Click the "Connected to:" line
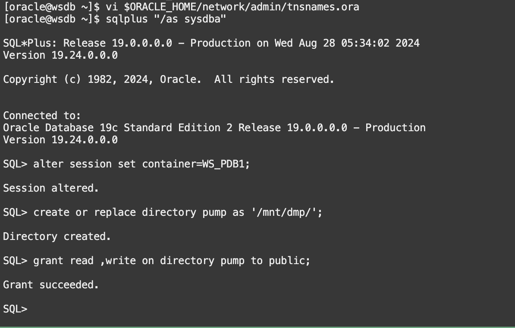The image size is (515, 328). (x=42, y=116)
